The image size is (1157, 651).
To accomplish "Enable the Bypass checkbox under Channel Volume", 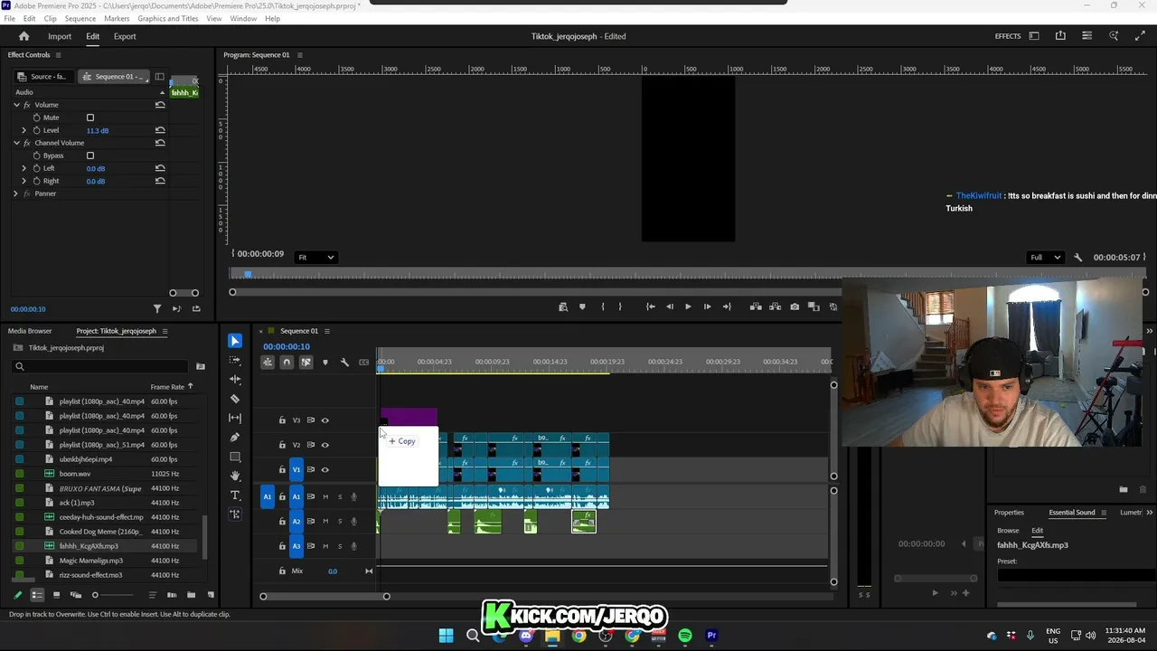I will (90, 156).
